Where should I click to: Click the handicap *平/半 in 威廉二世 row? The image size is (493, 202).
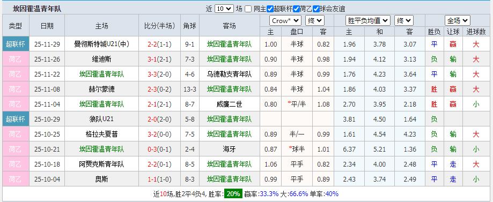coord(297,104)
